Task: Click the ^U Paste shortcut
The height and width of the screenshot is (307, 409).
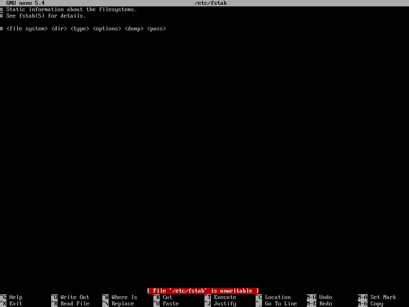Action: (166, 304)
